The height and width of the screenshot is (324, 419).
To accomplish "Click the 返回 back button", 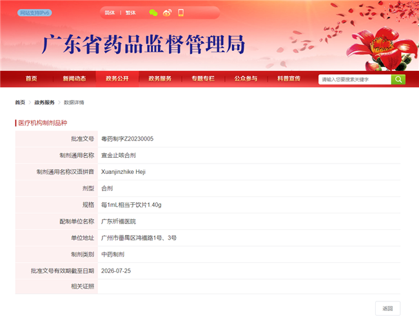I will click(x=387, y=309).
